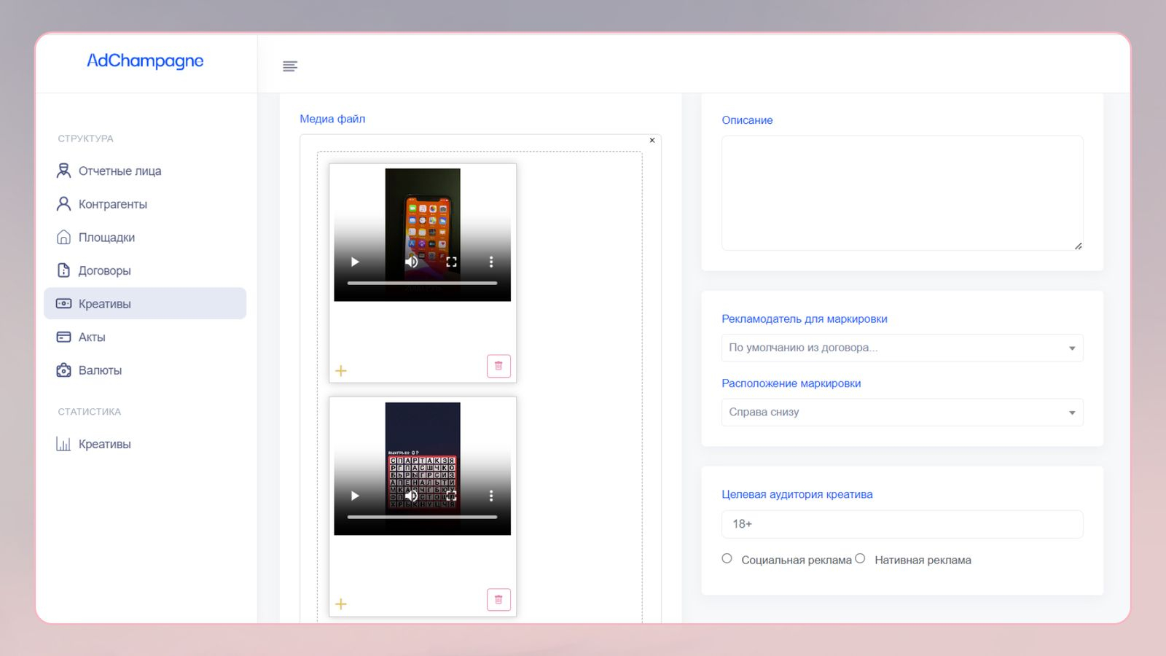Click the hamburger menu icon in header
1166x656 pixels.
[290, 66]
